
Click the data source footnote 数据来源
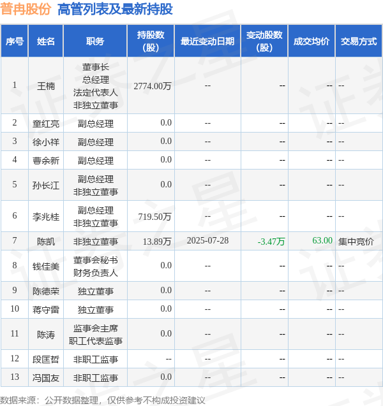click(x=102, y=400)
